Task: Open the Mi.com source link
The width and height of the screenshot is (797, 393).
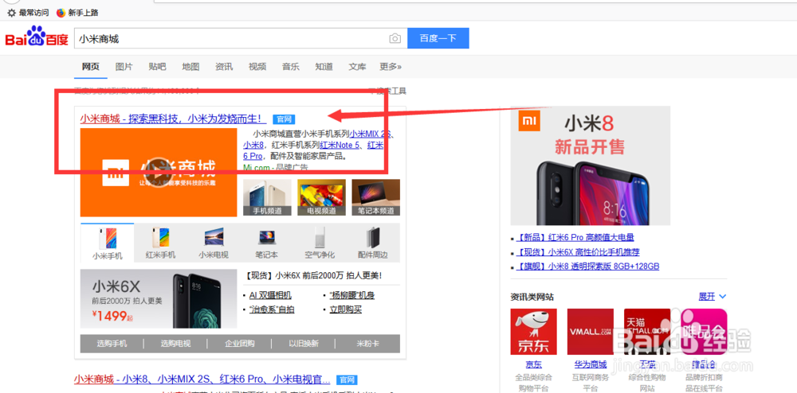Action: (x=257, y=167)
